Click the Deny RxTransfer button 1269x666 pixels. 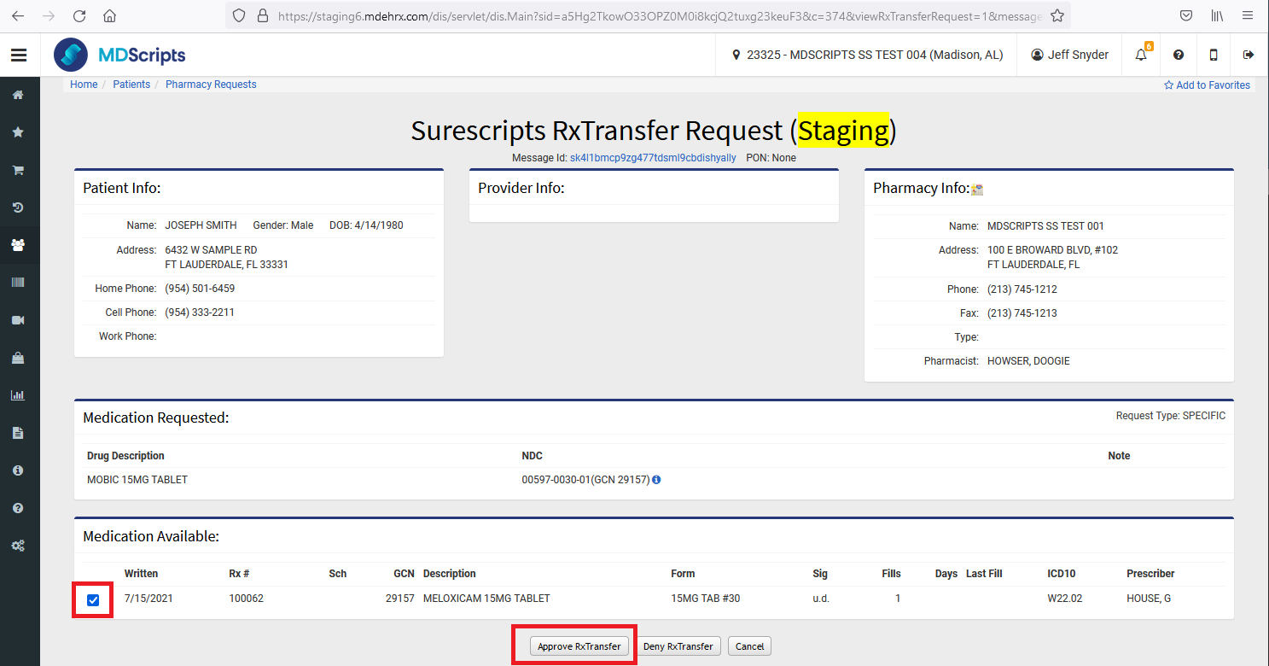coord(678,646)
